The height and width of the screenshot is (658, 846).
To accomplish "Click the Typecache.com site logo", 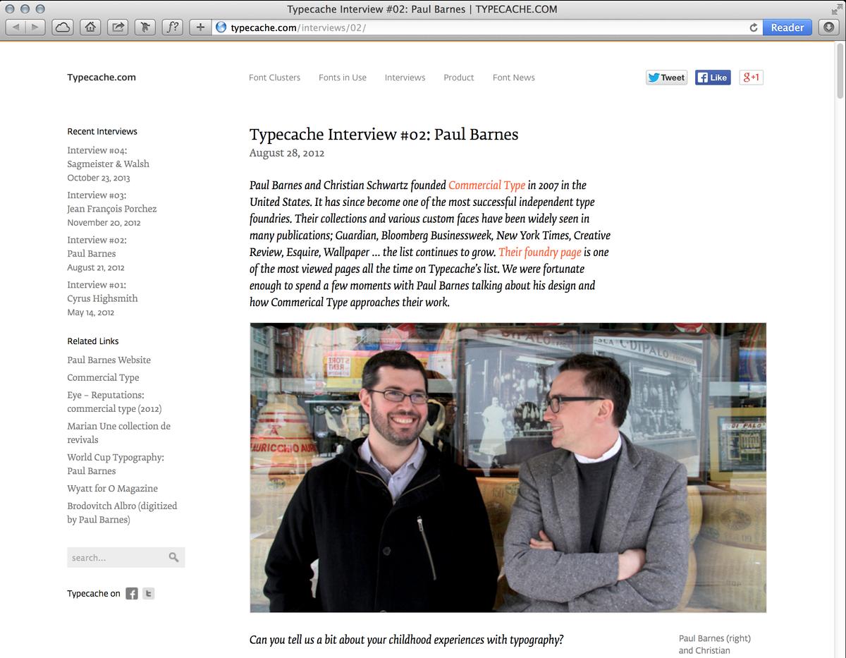I will [x=102, y=78].
